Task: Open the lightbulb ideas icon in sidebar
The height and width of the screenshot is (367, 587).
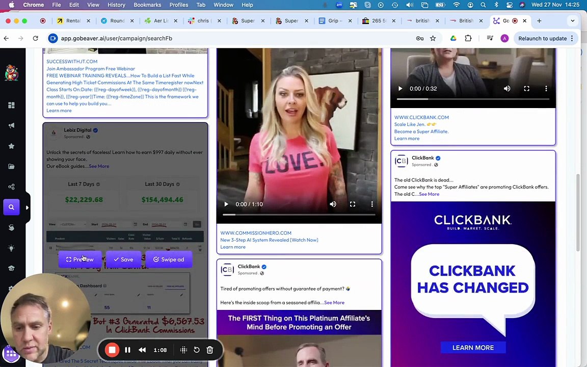Action: coord(11,248)
